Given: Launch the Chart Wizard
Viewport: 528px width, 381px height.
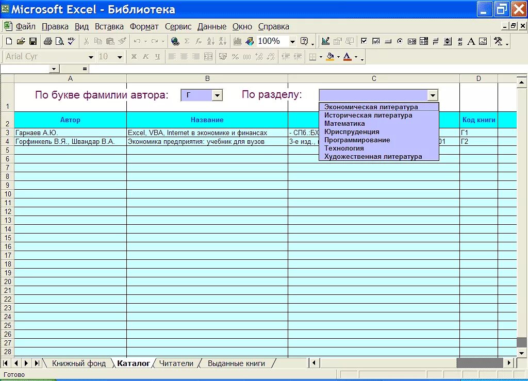Looking at the screenshot, I should [x=237, y=41].
